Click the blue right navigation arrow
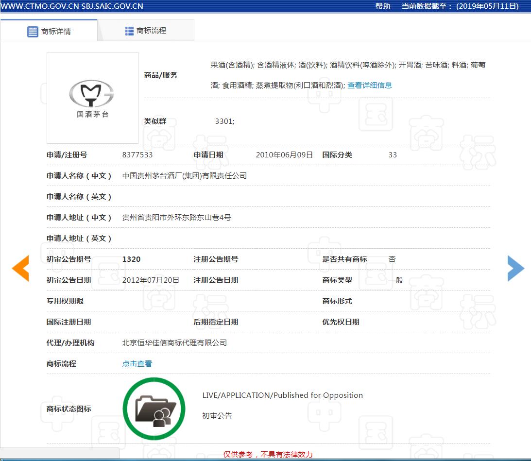The image size is (531, 461). (x=515, y=268)
